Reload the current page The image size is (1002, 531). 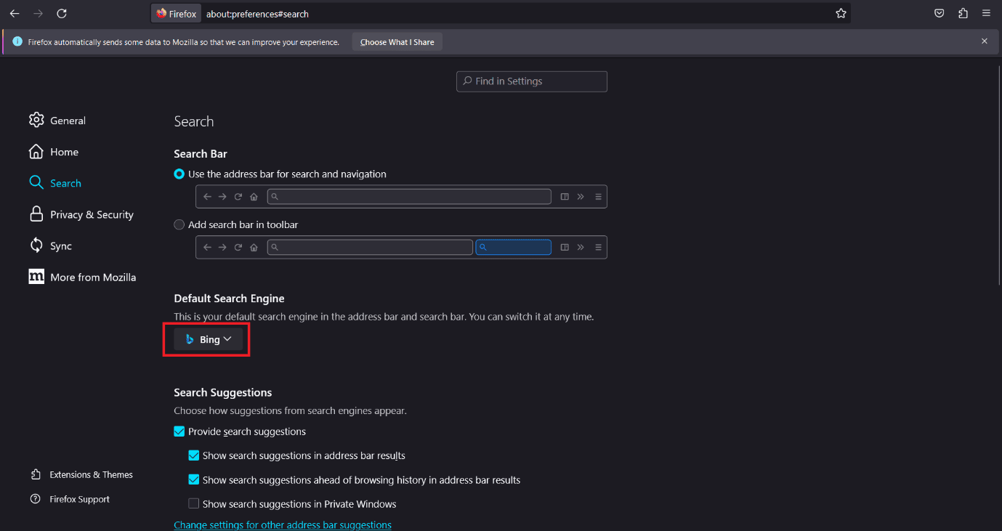tap(62, 13)
